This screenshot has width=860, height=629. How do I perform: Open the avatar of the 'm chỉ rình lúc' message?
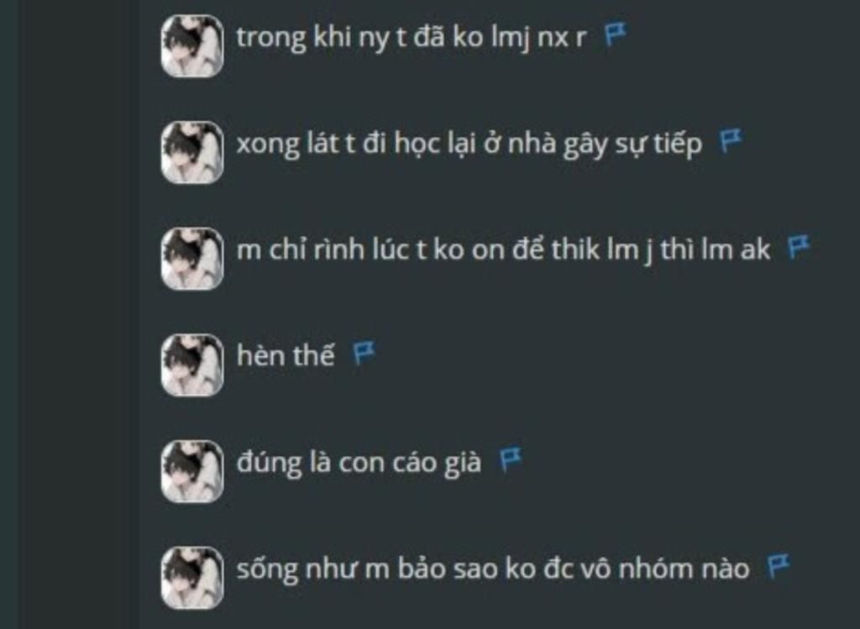pos(192,259)
